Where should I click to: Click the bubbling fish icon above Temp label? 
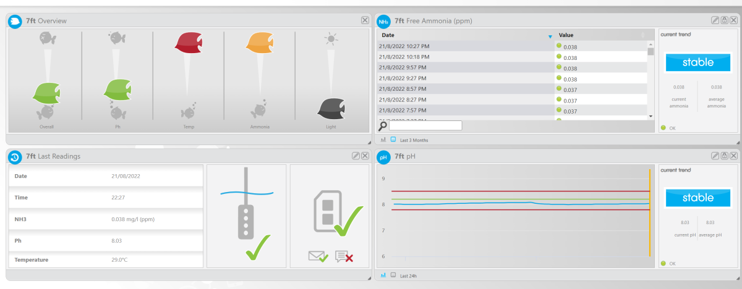(x=189, y=110)
